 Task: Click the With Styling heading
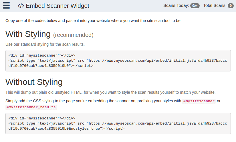tap(28, 34)
